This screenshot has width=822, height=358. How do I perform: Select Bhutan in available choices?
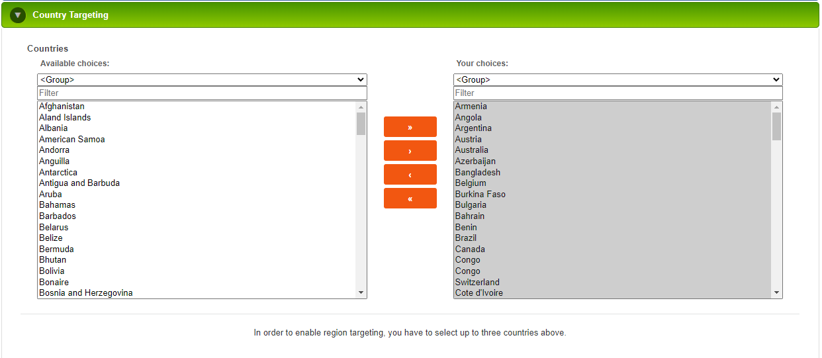[x=197, y=260]
